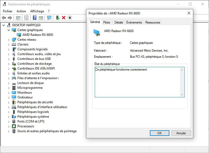209x153 pixels.
Task: Switch to the Ressources tab
Action: point(153,22)
